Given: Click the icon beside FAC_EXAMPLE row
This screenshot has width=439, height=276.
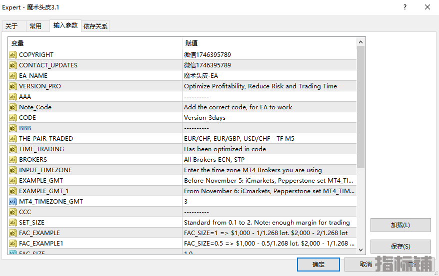Looking at the screenshot, I should pos(13,233).
